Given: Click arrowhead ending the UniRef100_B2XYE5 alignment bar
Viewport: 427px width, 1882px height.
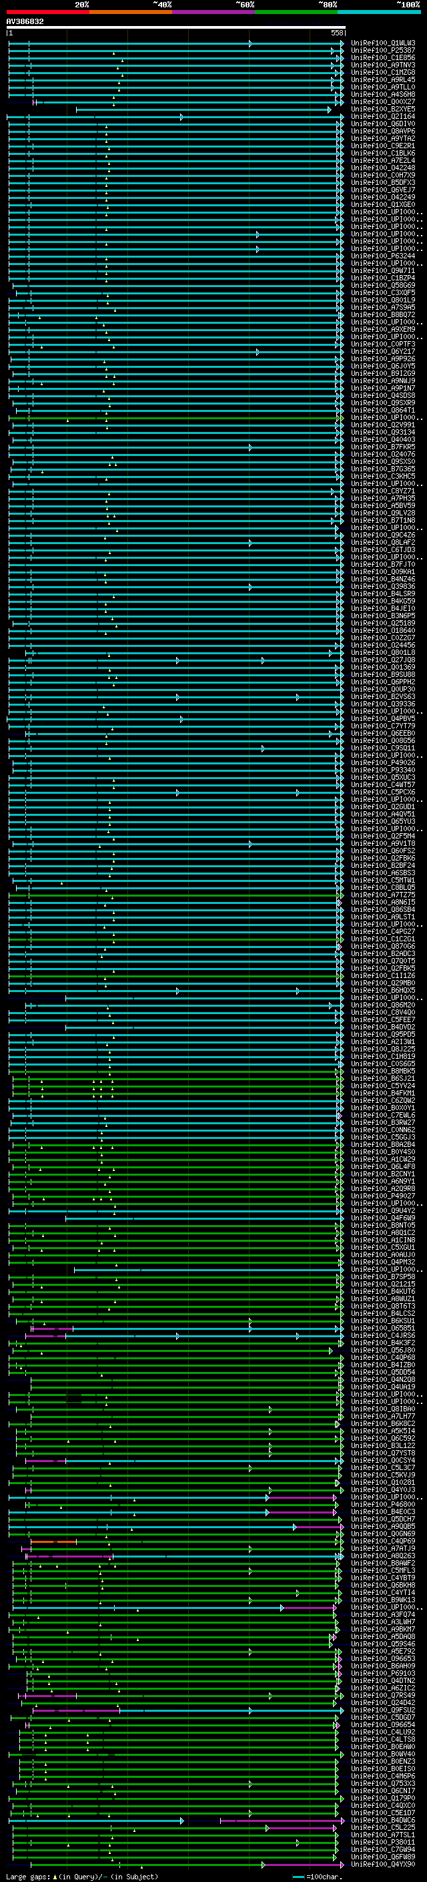Looking at the screenshot, I should (329, 109).
